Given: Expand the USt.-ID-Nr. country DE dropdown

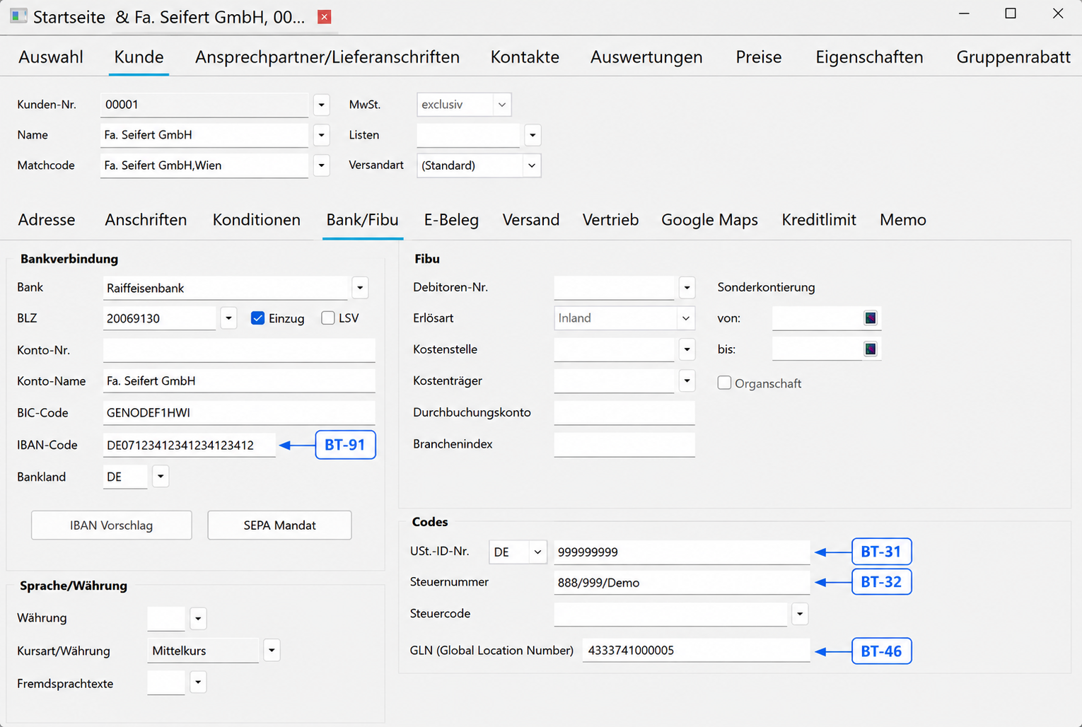Looking at the screenshot, I should coord(537,552).
